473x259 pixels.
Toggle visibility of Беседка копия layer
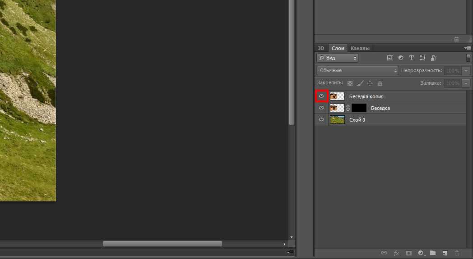click(x=321, y=96)
